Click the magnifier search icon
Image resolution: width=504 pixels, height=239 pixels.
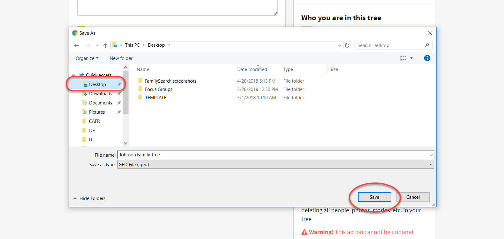(427, 45)
